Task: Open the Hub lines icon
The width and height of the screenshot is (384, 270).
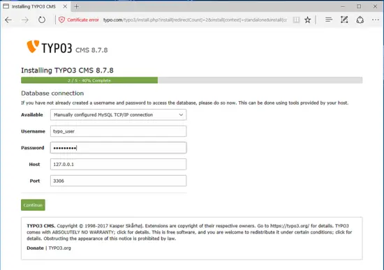Action: (329, 20)
